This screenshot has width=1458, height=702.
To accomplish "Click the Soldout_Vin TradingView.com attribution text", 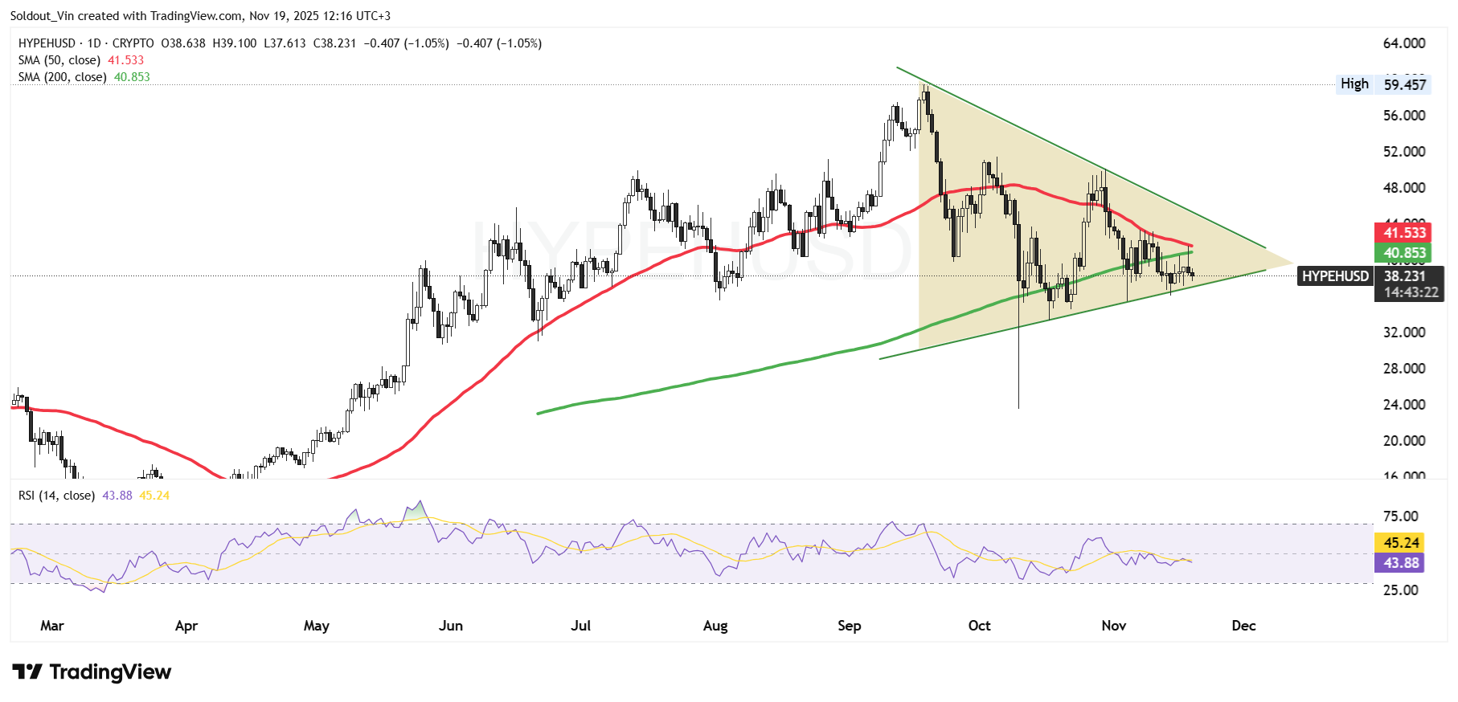I will tap(200, 16).
